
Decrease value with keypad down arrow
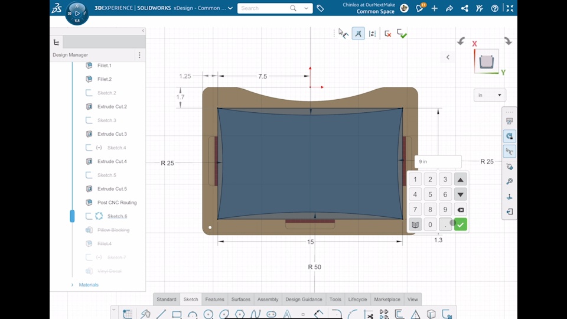tap(460, 194)
